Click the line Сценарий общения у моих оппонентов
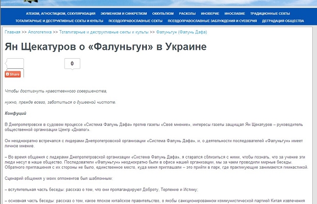Screen dimensions: 317x204 coord(59,179)
